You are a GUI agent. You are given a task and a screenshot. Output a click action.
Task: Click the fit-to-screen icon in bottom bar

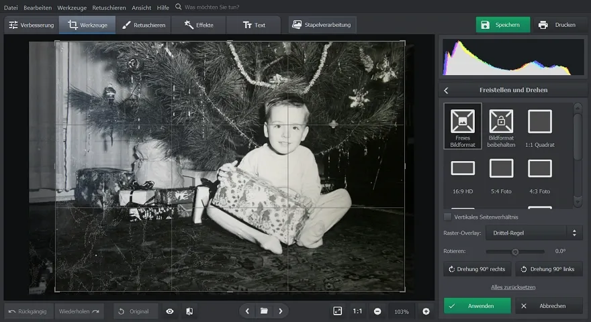point(337,311)
